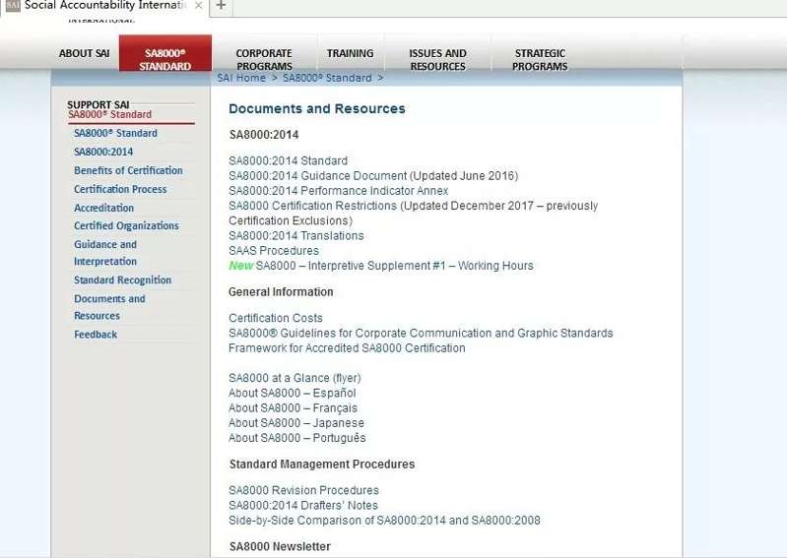
Task: Open the SAAS Procedures link
Action: coord(273,251)
